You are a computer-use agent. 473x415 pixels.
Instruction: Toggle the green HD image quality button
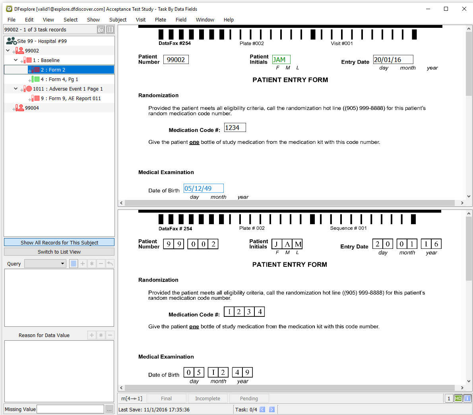(458, 398)
